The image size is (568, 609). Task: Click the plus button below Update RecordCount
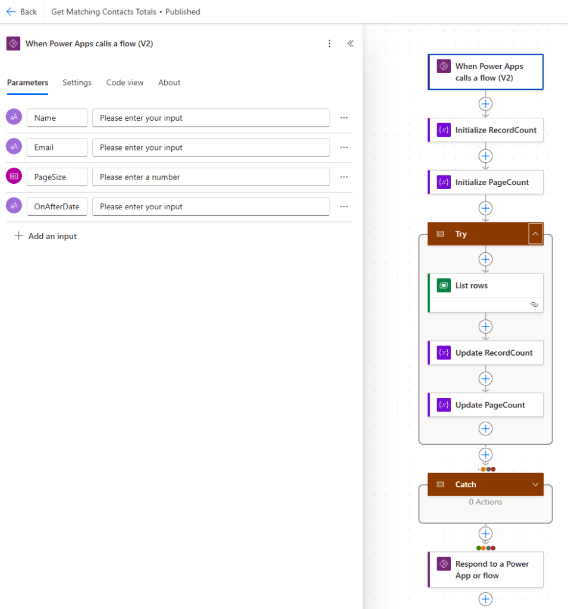click(485, 379)
